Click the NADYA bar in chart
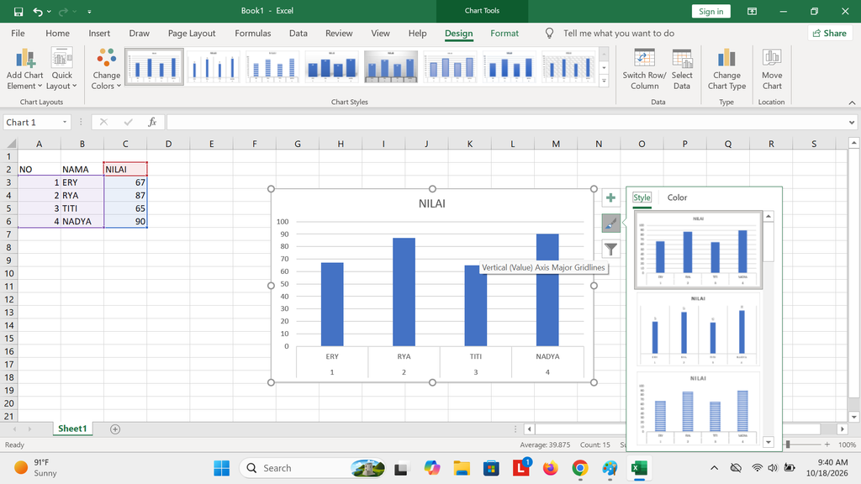Screen dimensions: 861x484 (547, 290)
